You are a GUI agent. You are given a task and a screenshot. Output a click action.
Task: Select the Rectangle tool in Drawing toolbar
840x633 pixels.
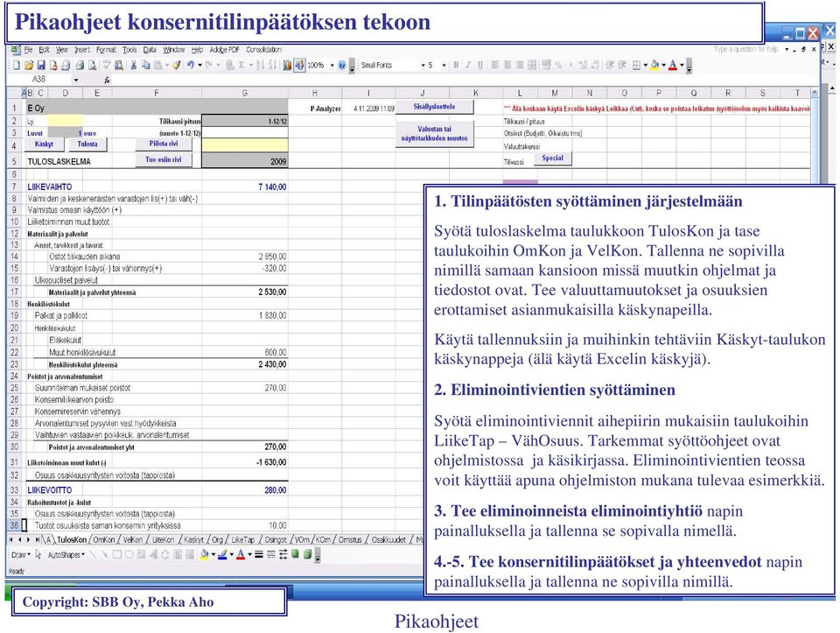[x=116, y=555]
